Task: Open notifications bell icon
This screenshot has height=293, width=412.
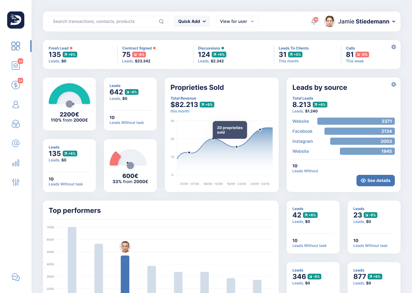Action: (314, 21)
